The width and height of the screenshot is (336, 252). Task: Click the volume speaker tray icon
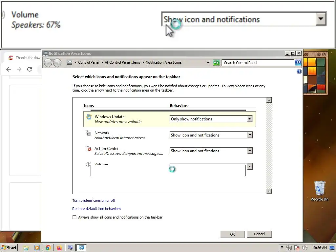coord(304,248)
